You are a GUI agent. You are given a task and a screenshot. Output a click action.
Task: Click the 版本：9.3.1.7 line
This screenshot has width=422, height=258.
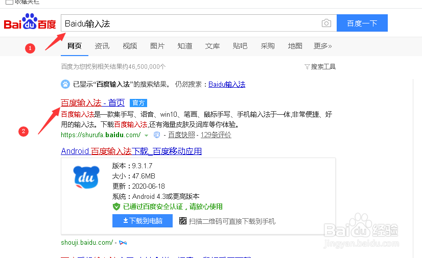click(132, 166)
